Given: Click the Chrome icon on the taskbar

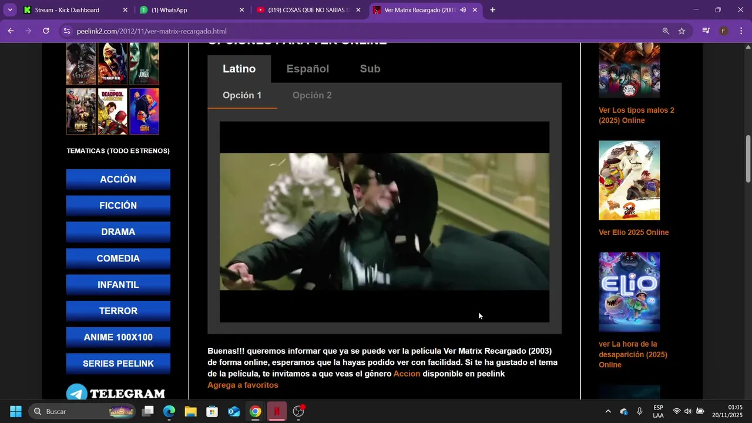Looking at the screenshot, I should (x=255, y=411).
